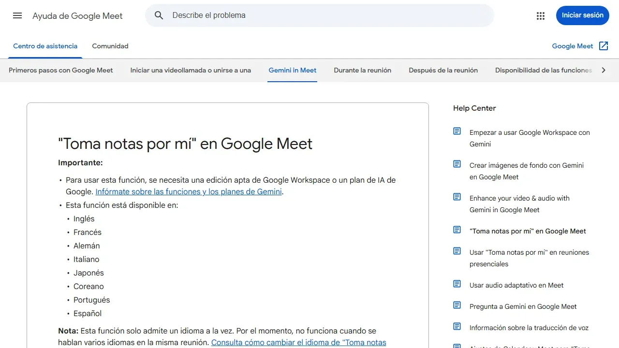Open Consulta cómo cambiar el idioma link
619x348 pixels.
[x=299, y=343]
